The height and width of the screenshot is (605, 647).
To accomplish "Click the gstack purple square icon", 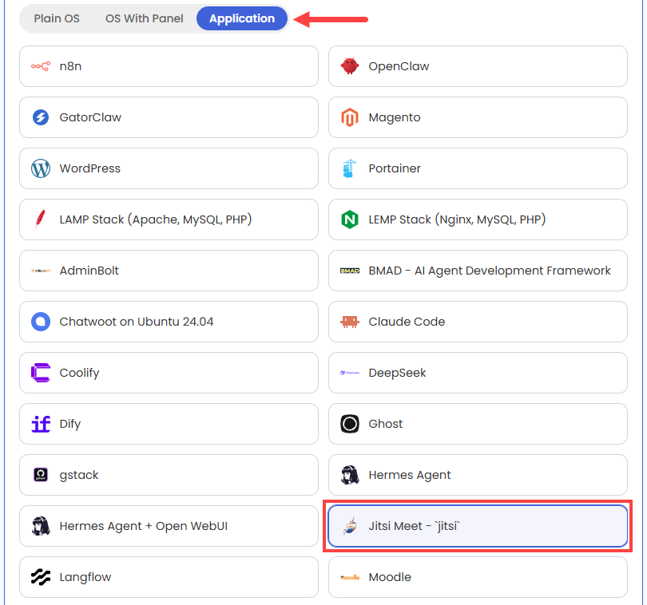I will (41, 475).
